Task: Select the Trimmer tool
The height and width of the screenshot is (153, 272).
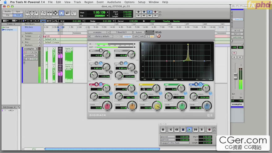Action: 49,13
